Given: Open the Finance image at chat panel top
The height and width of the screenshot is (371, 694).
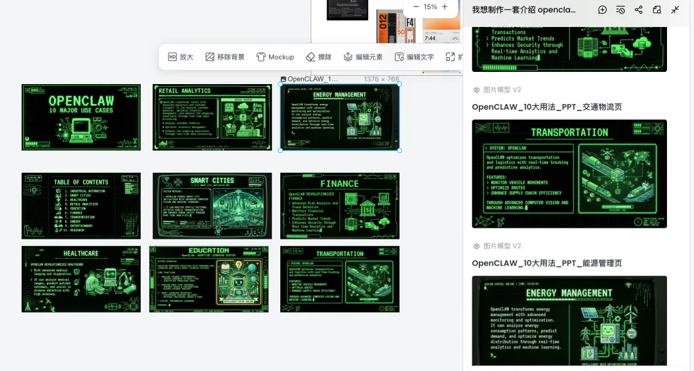Looking at the screenshot, I should pyautogui.click(x=569, y=49).
